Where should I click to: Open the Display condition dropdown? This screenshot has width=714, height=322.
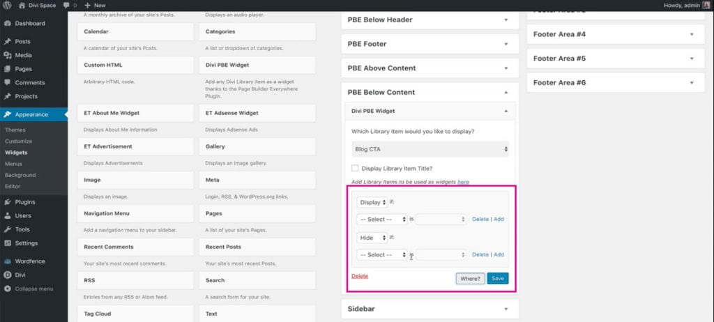coord(372,201)
